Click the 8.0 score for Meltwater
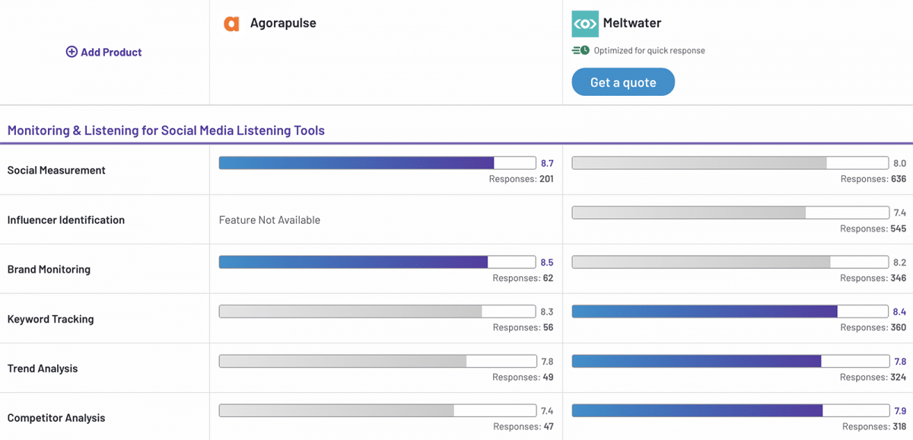Viewport: 913px width, 440px height. point(900,163)
